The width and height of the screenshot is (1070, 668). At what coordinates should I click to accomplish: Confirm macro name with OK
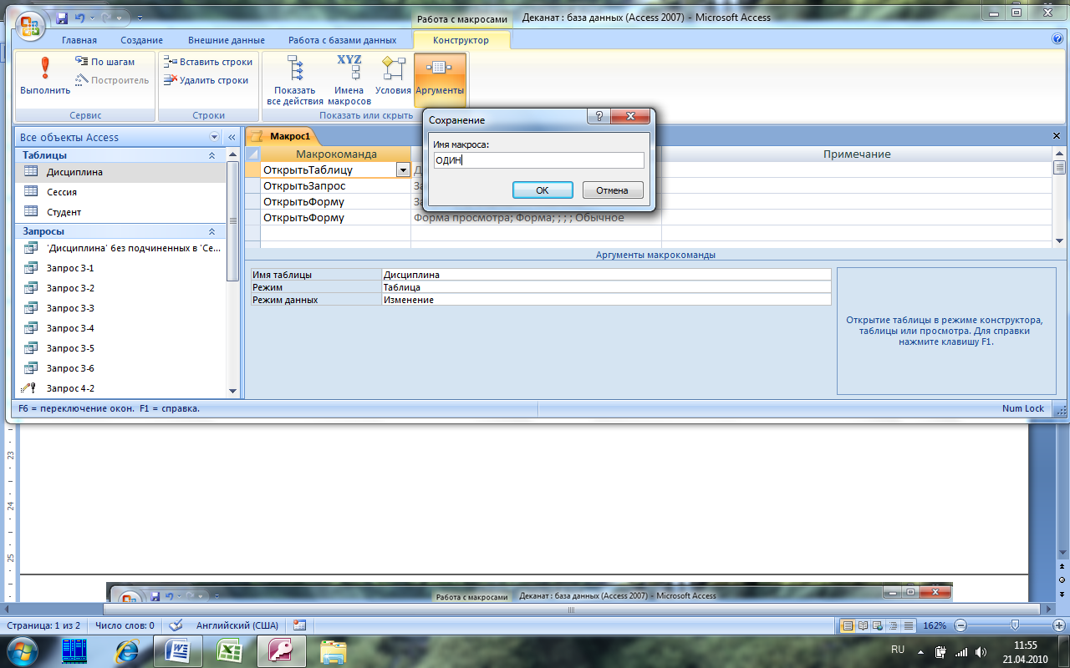pos(543,190)
